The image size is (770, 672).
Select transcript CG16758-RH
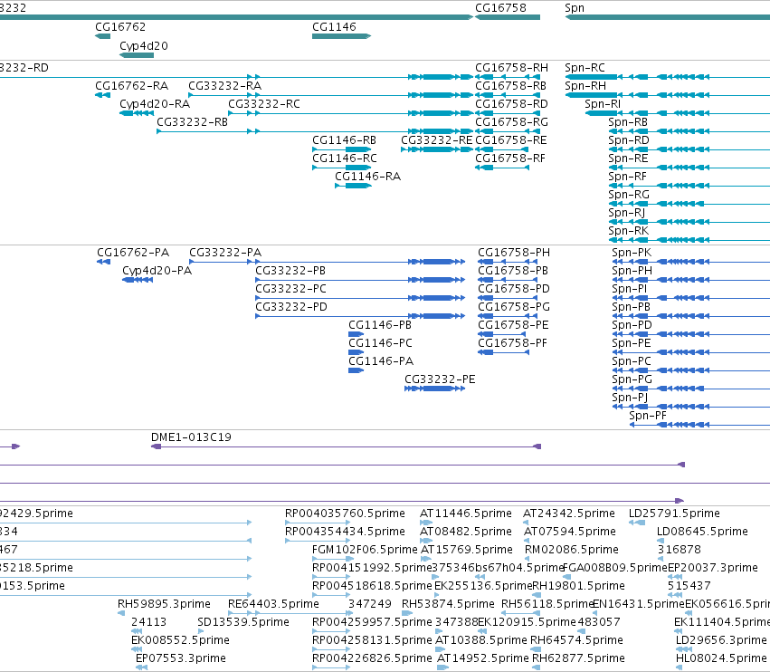tap(512, 68)
